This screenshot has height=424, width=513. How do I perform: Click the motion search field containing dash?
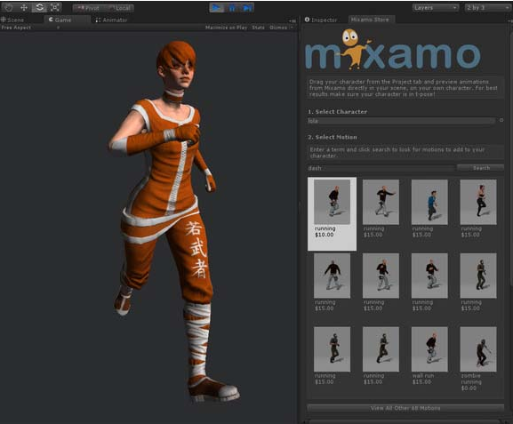381,168
